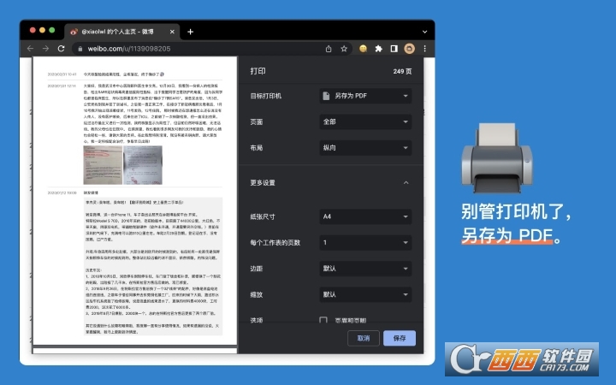Click the 取消 button
616x385 pixels.
click(364, 338)
